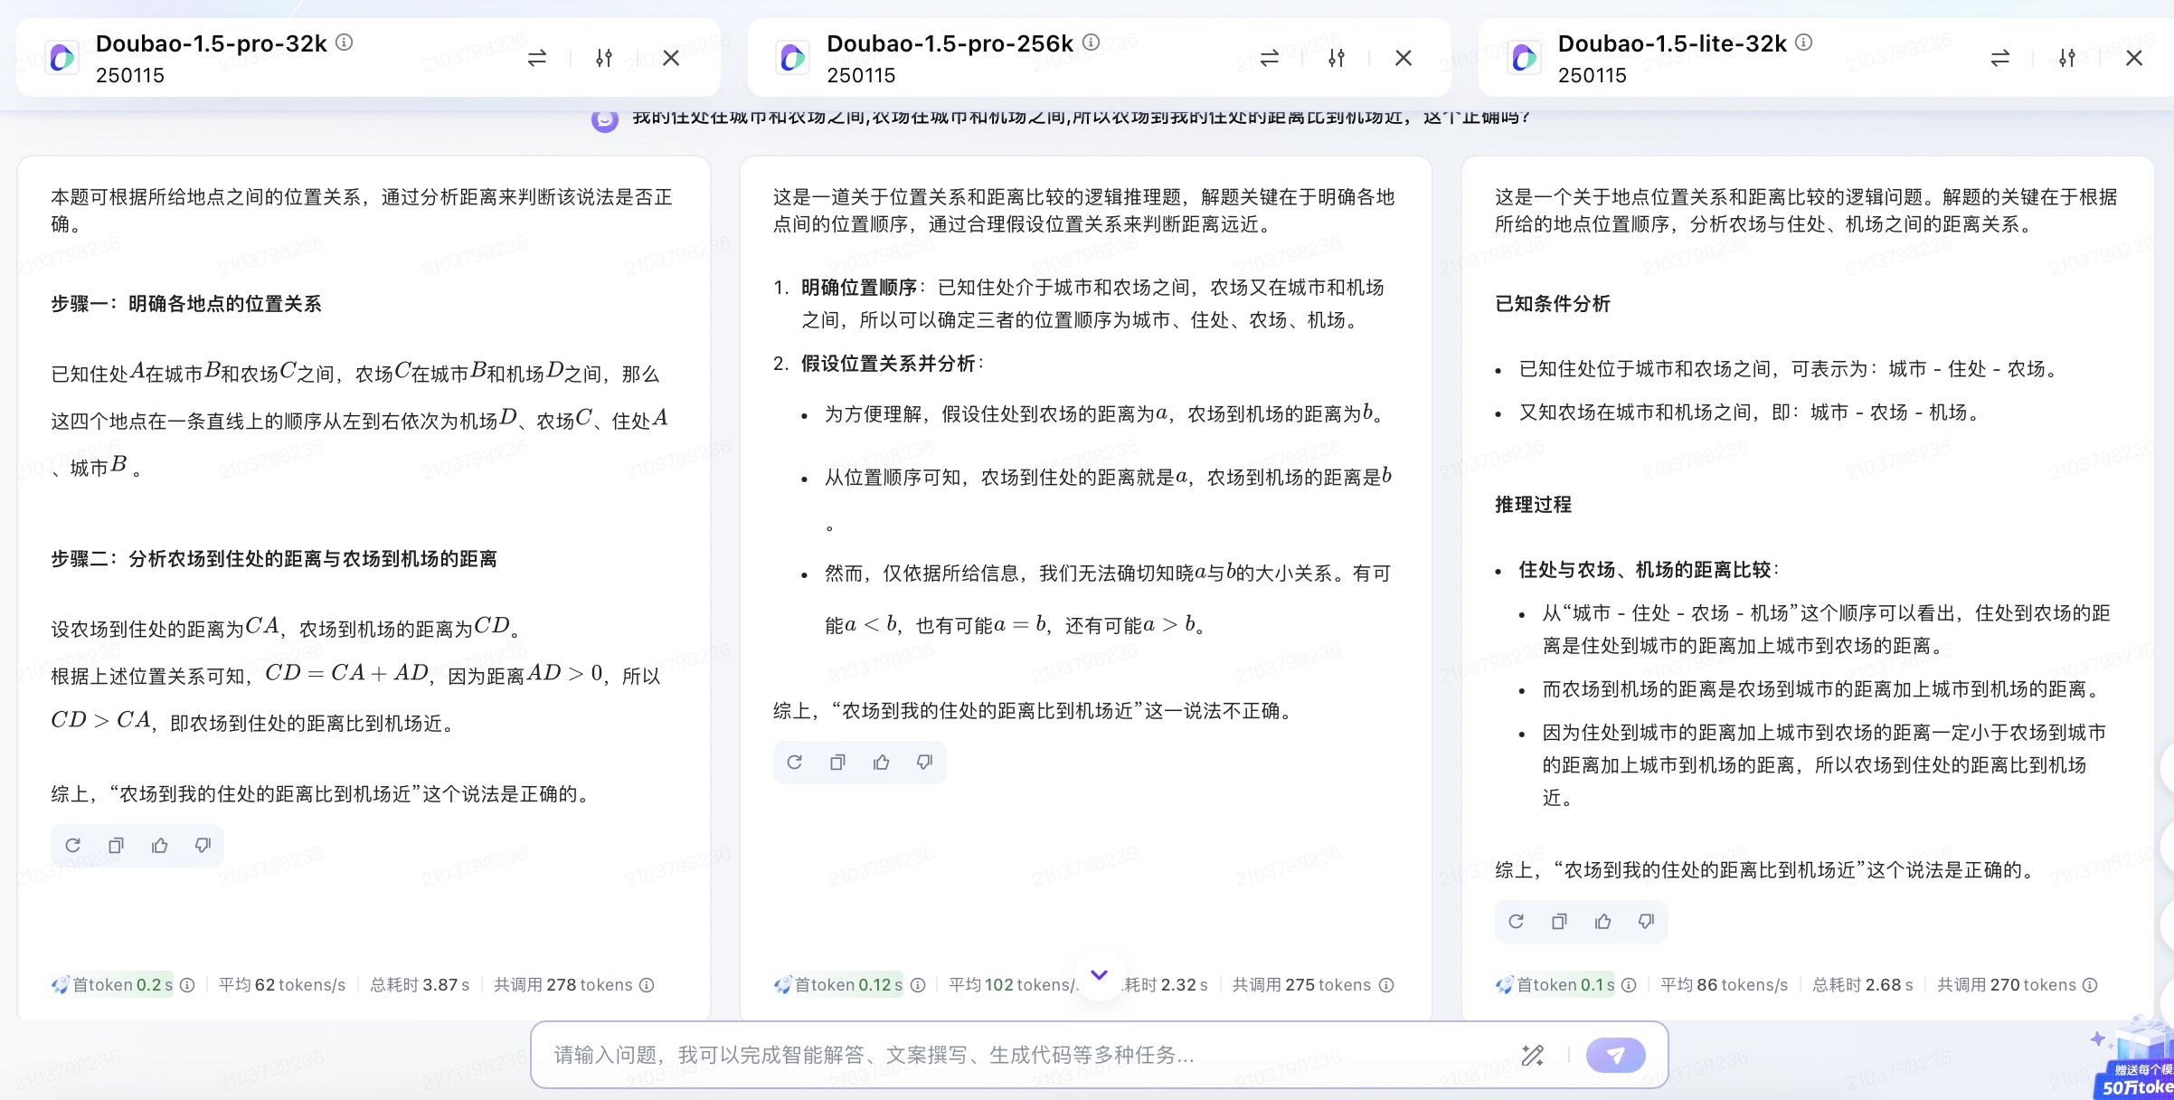Dislike the Doubao-1.5-pro-256k answer
This screenshot has width=2174, height=1100.
click(x=924, y=762)
